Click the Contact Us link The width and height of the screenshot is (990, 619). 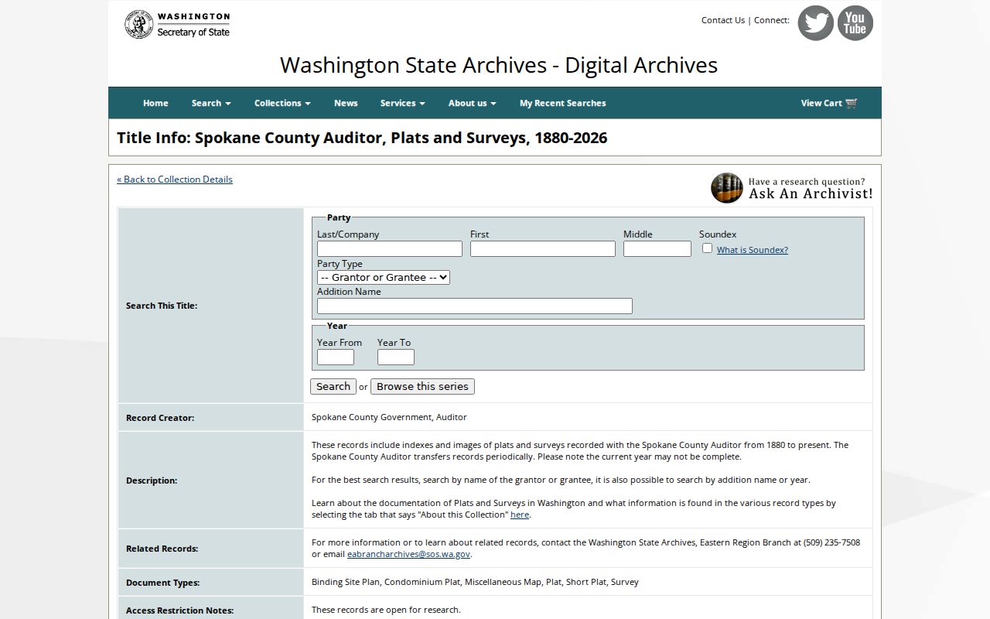point(723,20)
